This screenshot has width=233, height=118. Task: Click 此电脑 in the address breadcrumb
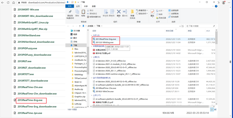(90, 26)
